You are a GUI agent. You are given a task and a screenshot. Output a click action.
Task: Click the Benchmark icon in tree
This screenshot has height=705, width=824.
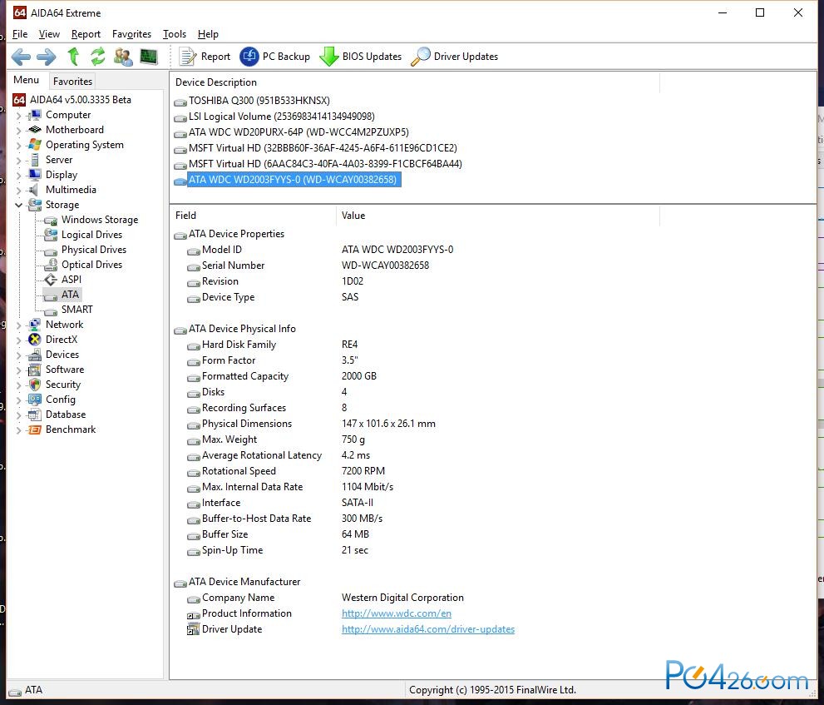[35, 429]
